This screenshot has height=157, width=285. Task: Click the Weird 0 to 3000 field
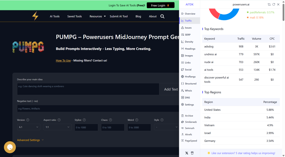(x=139, y=127)
